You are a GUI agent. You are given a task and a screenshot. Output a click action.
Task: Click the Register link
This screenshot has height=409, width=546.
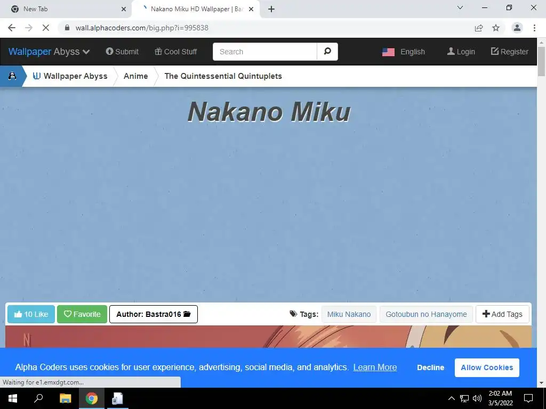tap(509, 52)
